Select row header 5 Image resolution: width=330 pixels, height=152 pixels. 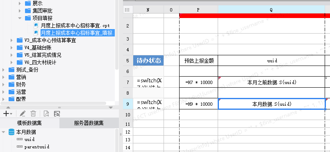(128, 61)
